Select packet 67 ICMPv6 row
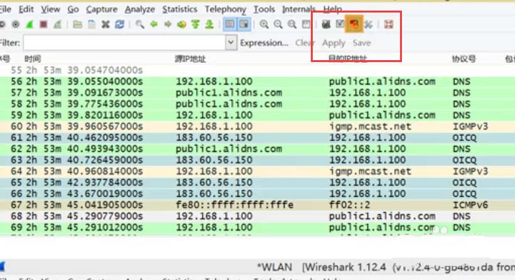This screenshot has width=515, height=280. tap(257, 205)
